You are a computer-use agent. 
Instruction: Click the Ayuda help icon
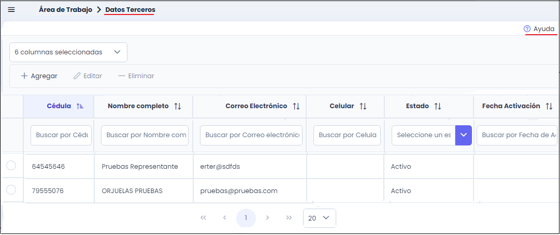point(527,29)
